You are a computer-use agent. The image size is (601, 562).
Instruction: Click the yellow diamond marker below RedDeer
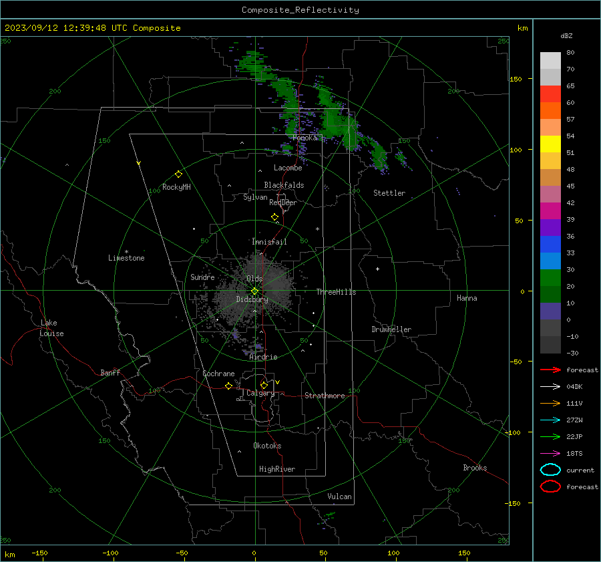click(x=274, y=217)
